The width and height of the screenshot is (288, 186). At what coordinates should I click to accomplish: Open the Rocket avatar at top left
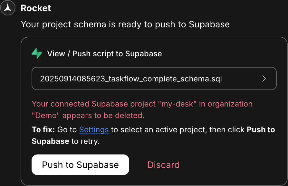tap(7, 8)
